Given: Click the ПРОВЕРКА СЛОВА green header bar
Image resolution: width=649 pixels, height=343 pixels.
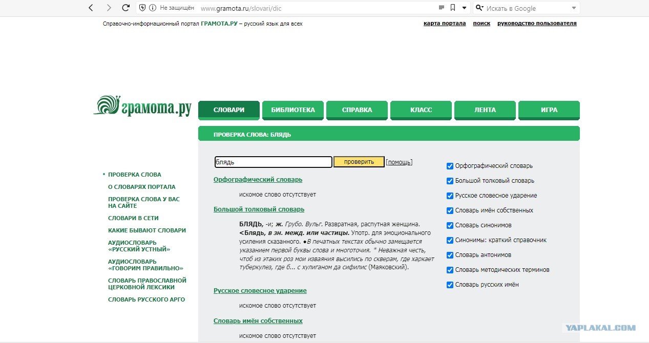Looking at the screenshot, I should pyautogui.click(x=389, y=134).
